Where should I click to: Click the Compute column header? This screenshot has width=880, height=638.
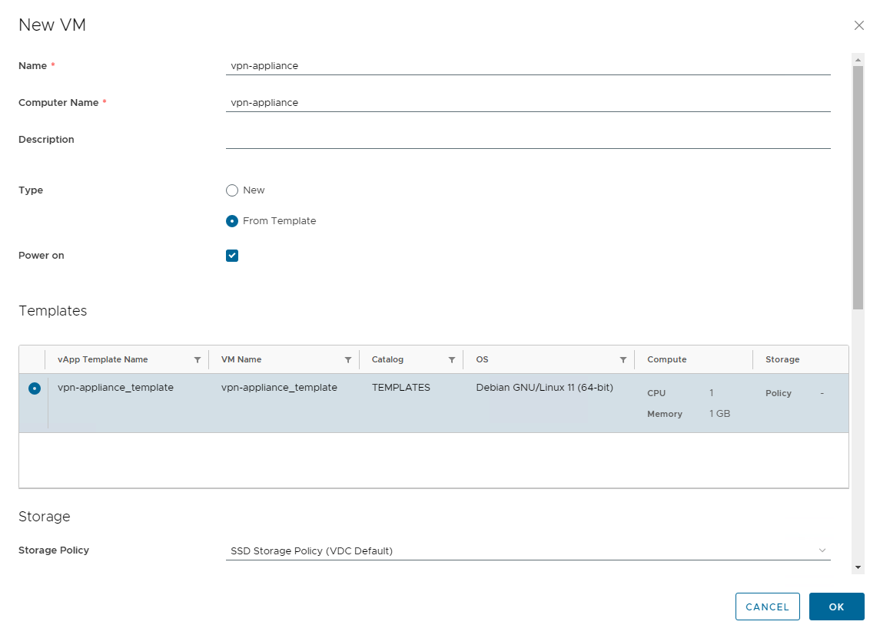[667, 359]
